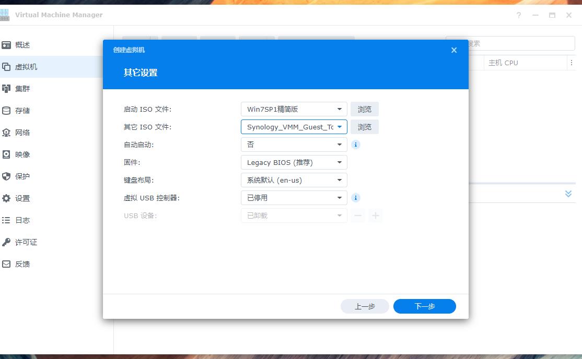The height and width of the screenshot is (359, 582).
Task: Open the 集群 cluster panel
Action: point(24,88)
